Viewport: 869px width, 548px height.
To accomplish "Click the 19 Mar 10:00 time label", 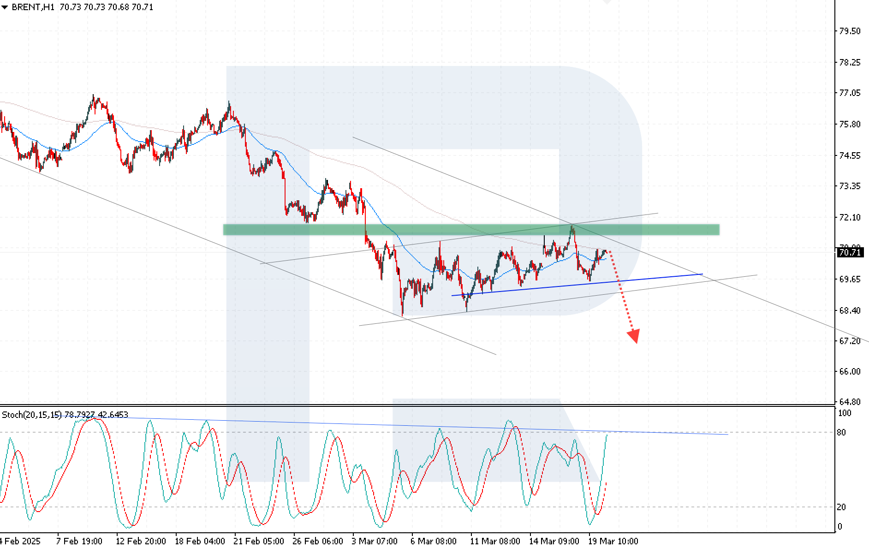I will tap(613, 541).
